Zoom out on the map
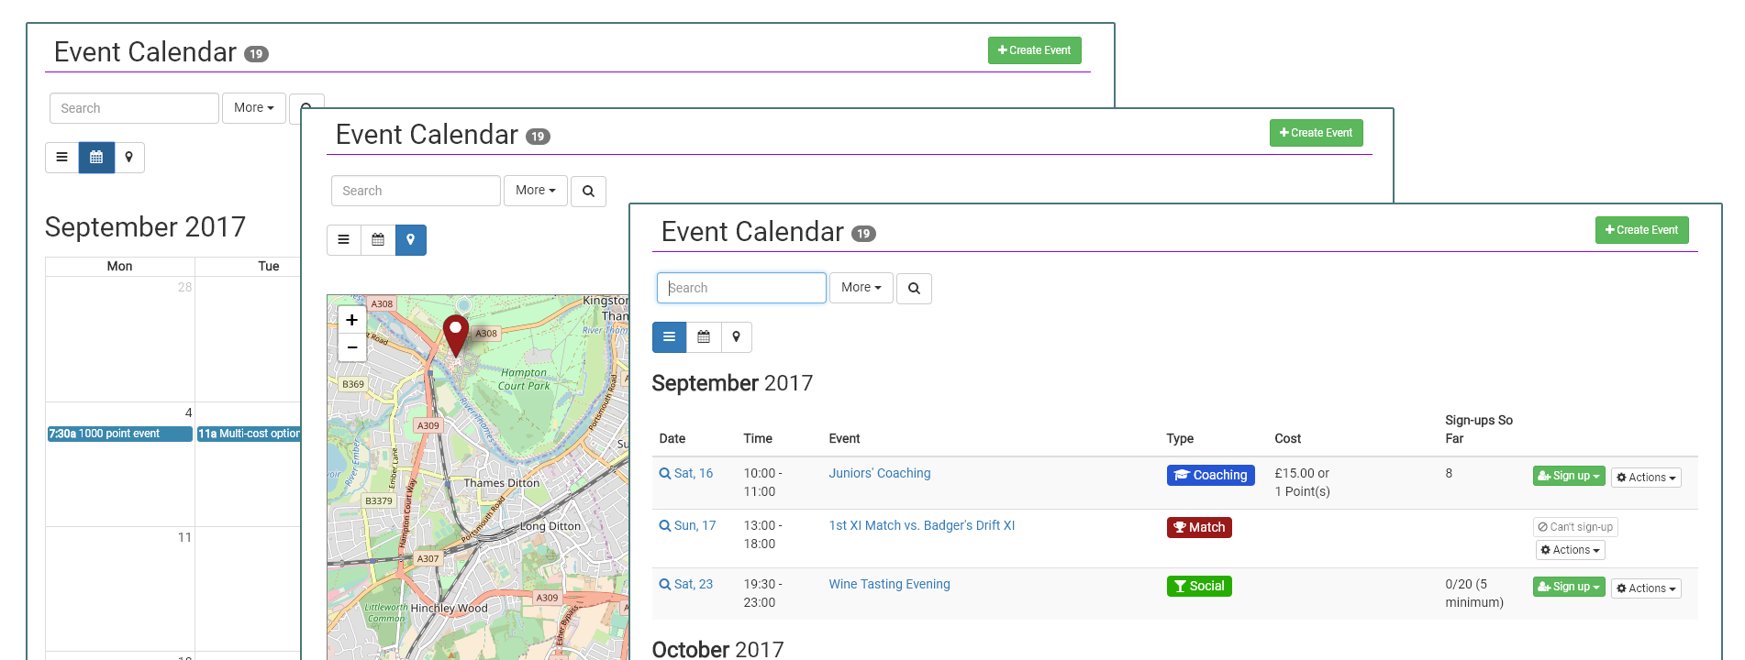 (x=351, y=347)
